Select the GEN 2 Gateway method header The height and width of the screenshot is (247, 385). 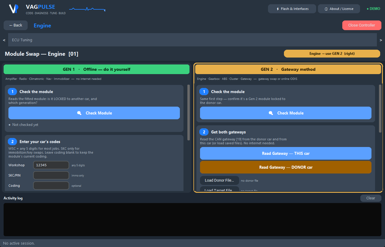288,69
